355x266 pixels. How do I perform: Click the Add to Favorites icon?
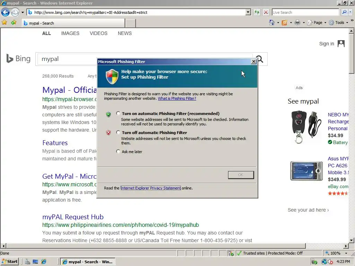pos(14,23)
